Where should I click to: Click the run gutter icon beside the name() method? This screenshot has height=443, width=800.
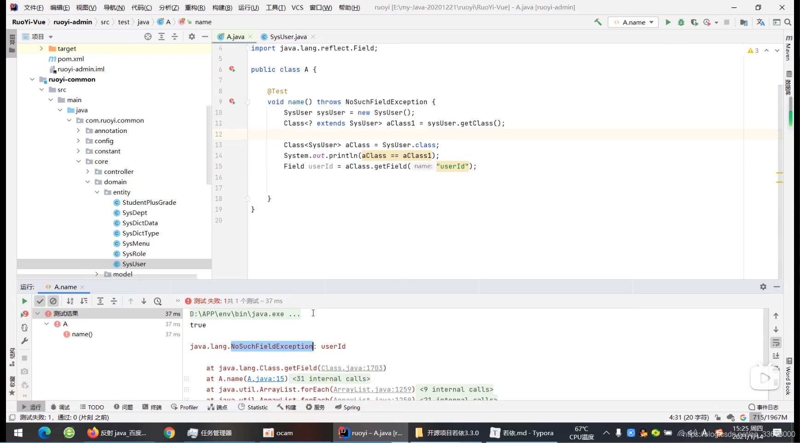232,102
